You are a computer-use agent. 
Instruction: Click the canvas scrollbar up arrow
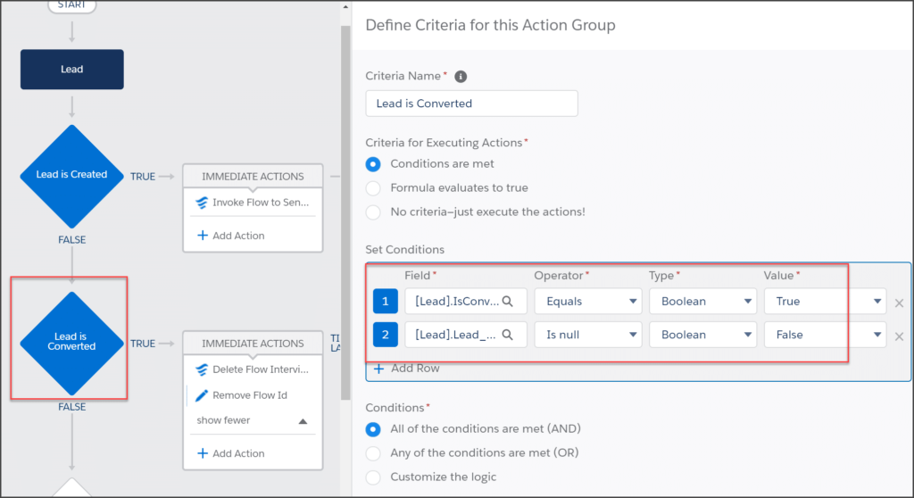pos(345,7)
